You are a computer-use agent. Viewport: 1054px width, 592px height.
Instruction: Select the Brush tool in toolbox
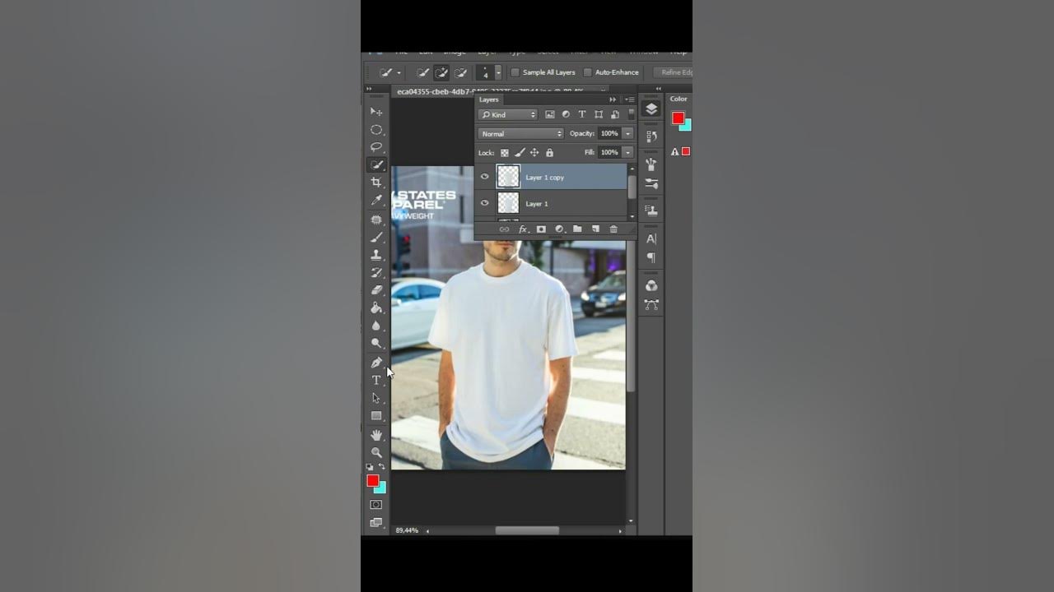(x=376, y=238)
